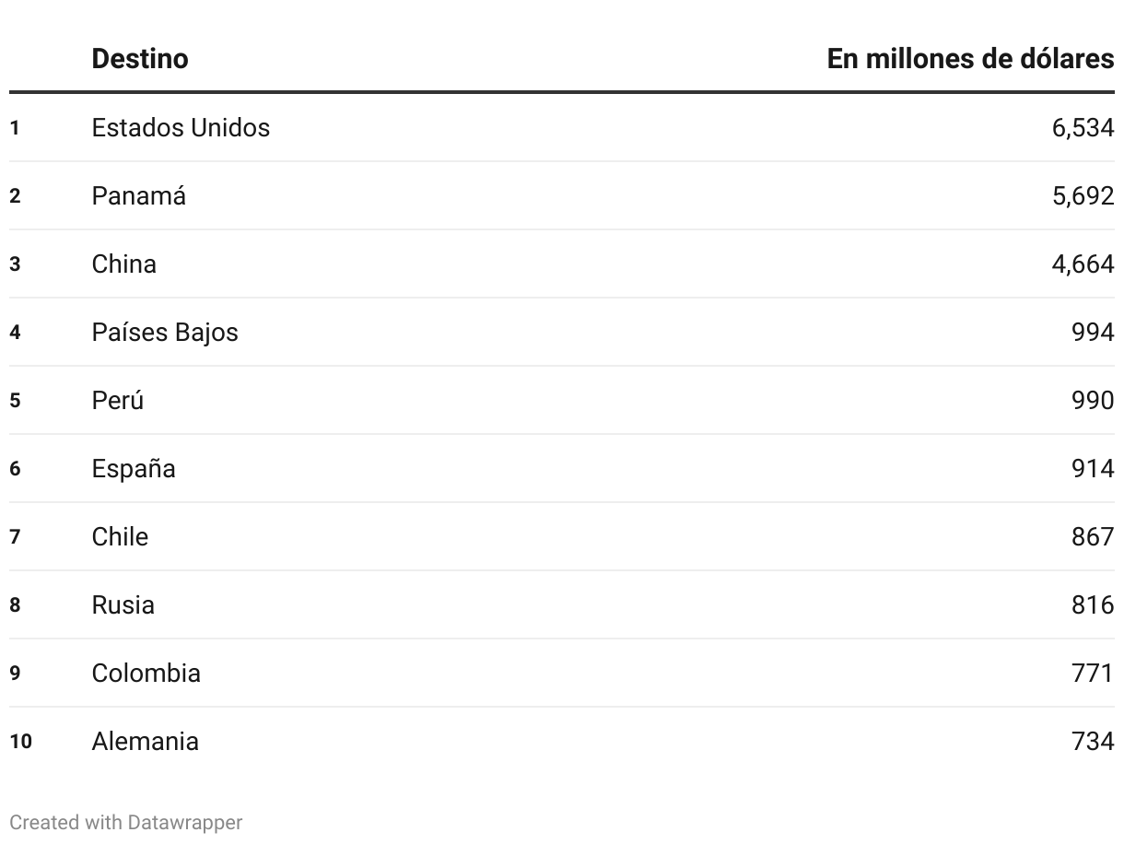The image size is (1124, 844).
Task: Select the Chile destination cell
Action: [x=120, y=536]
